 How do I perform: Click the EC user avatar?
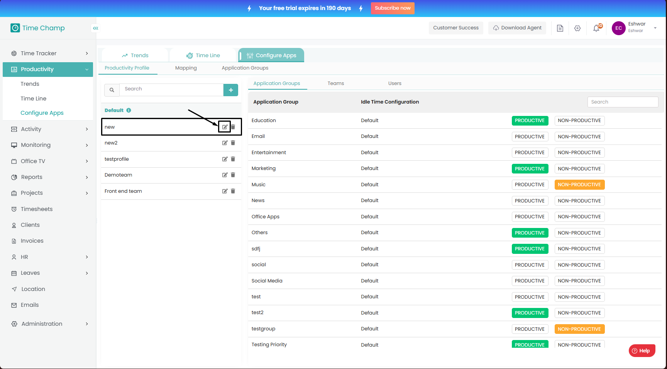coord(618,28)
